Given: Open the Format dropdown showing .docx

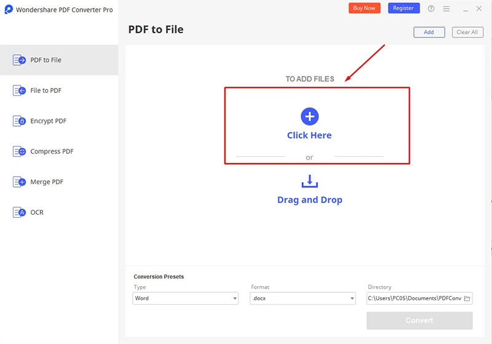Looking at the screenshot, I should 303,298.
